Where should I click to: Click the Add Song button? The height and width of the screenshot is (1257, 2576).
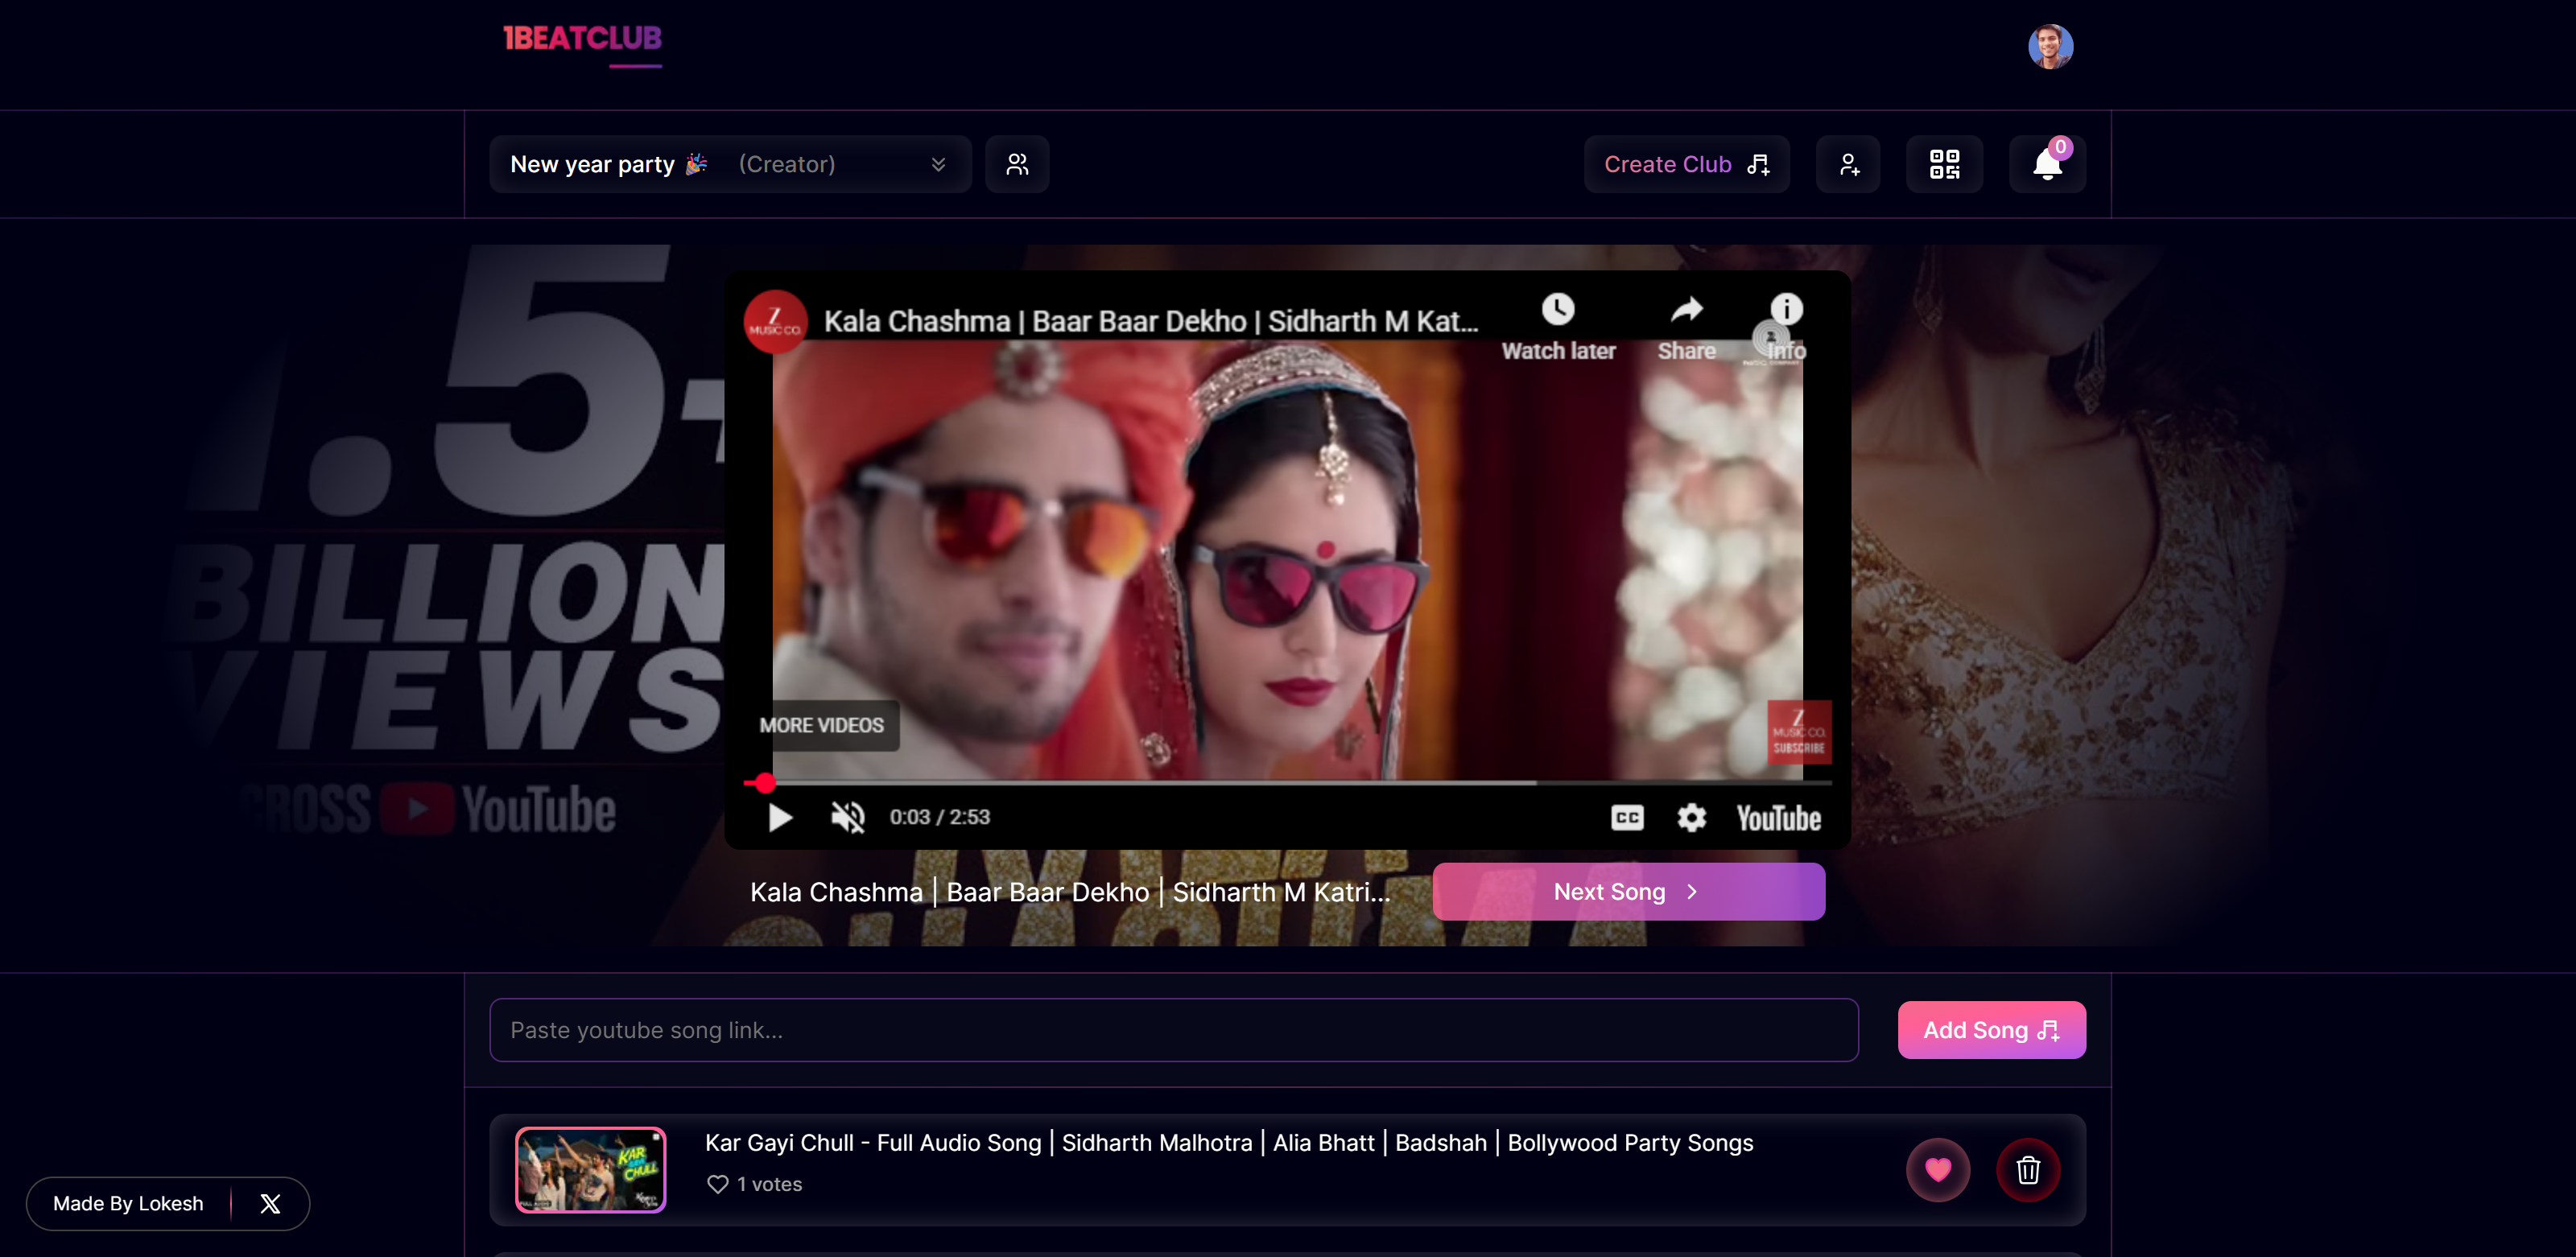(x=1990, y=1029)
